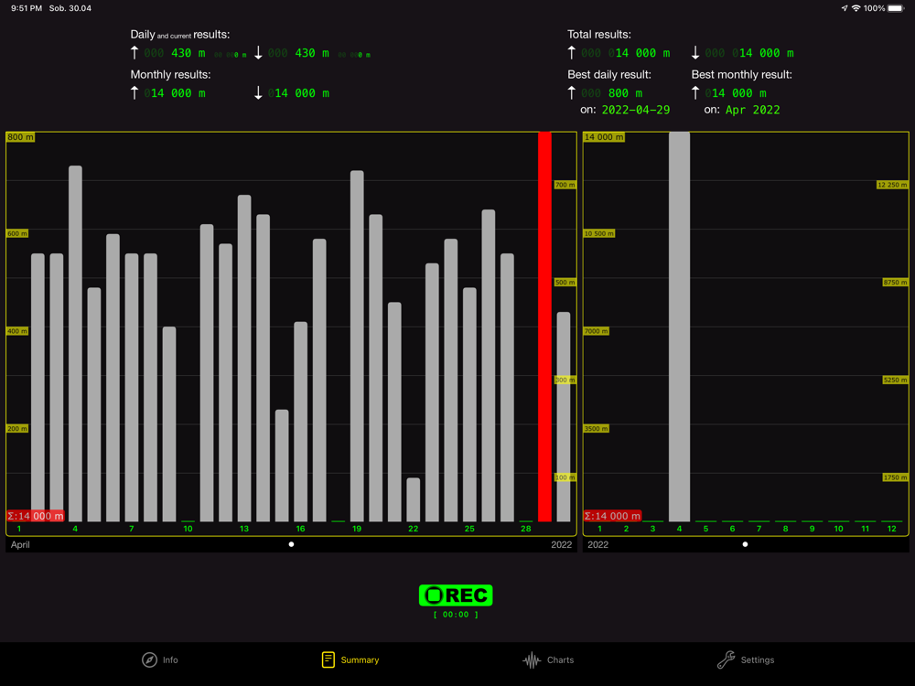Tap the best monthly date Apr 2022

(x=752, y=110)
